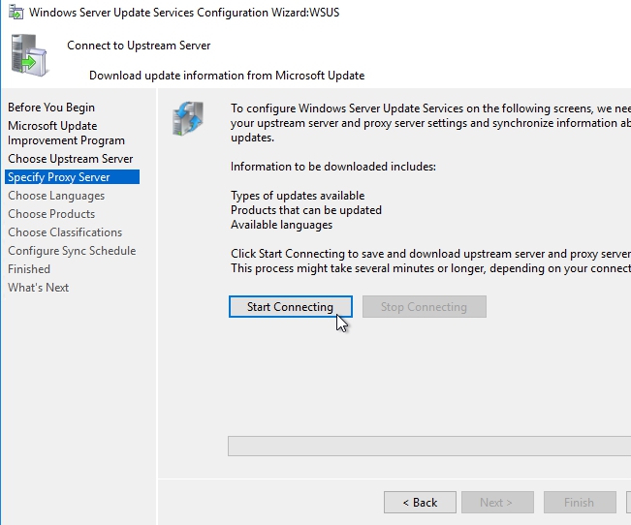Click the server globe icon beside the description
Screen dimensions: 631x525
pyautogui.click(x=188, y=118)
